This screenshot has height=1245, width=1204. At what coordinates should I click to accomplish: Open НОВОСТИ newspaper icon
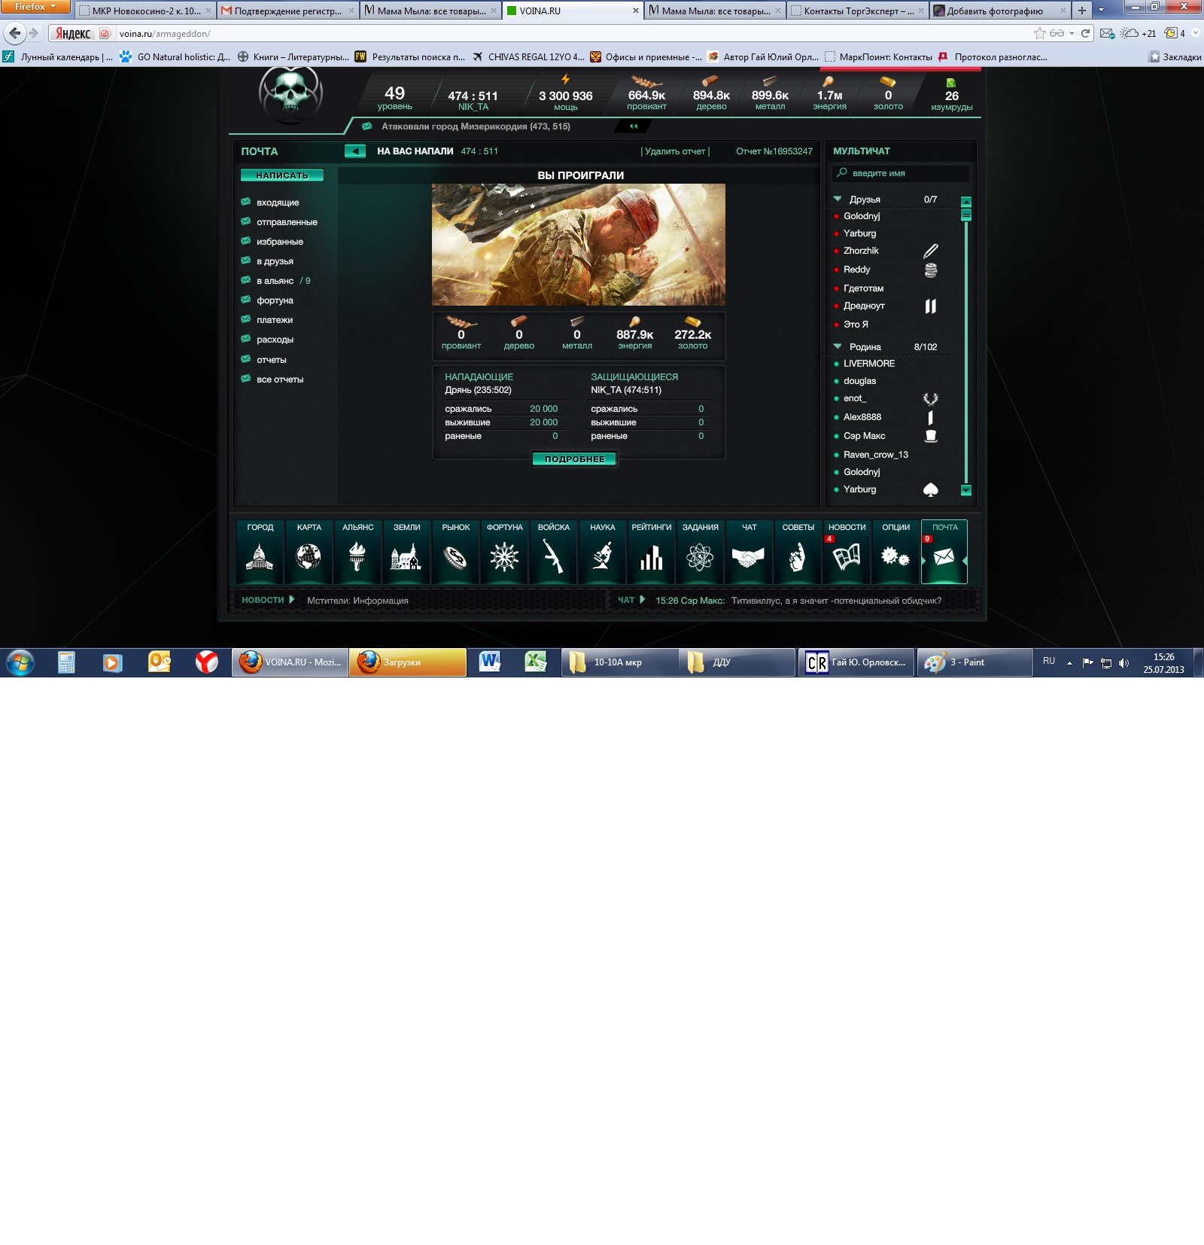click(x=847, y=556)
